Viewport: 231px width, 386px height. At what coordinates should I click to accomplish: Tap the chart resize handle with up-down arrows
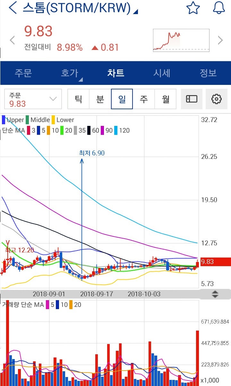[215, 294]
